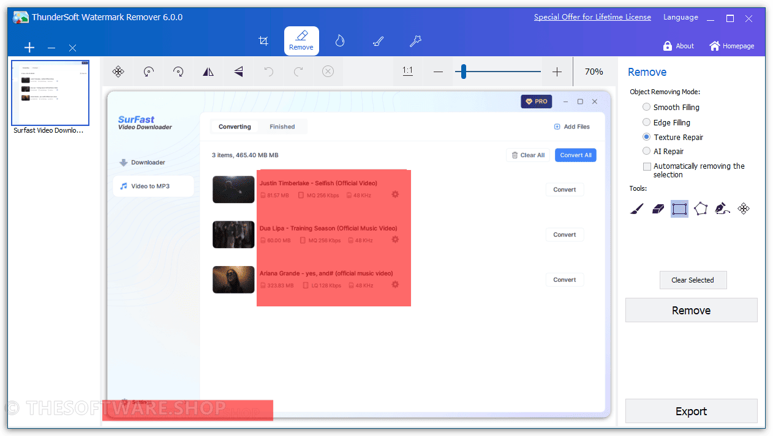This screenshot has height=436, width=773.
Task: Click Convert for the Justin Timberlake row
Action: click(x=565, y=190)
